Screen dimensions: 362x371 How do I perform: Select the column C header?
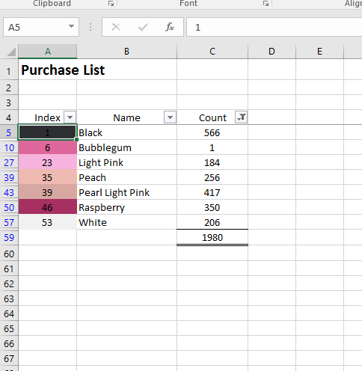coord(212,52)
